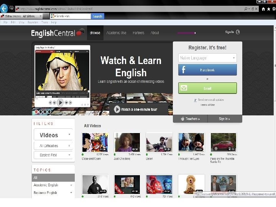
Task: Open the Native Language dropdown
Action: [x=207, y=58]
